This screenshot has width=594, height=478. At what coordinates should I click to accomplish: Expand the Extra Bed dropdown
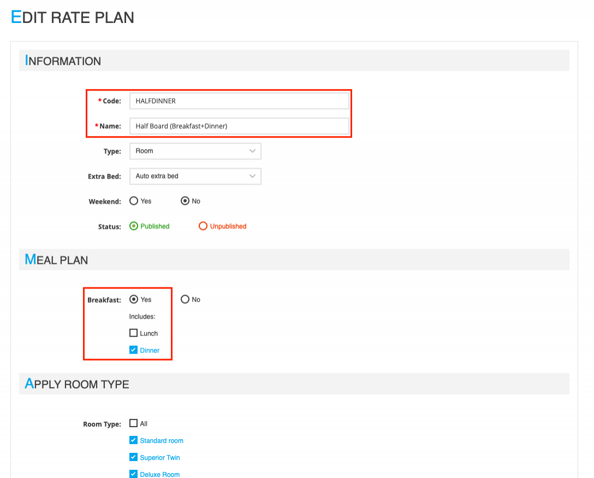click(195, 176)
